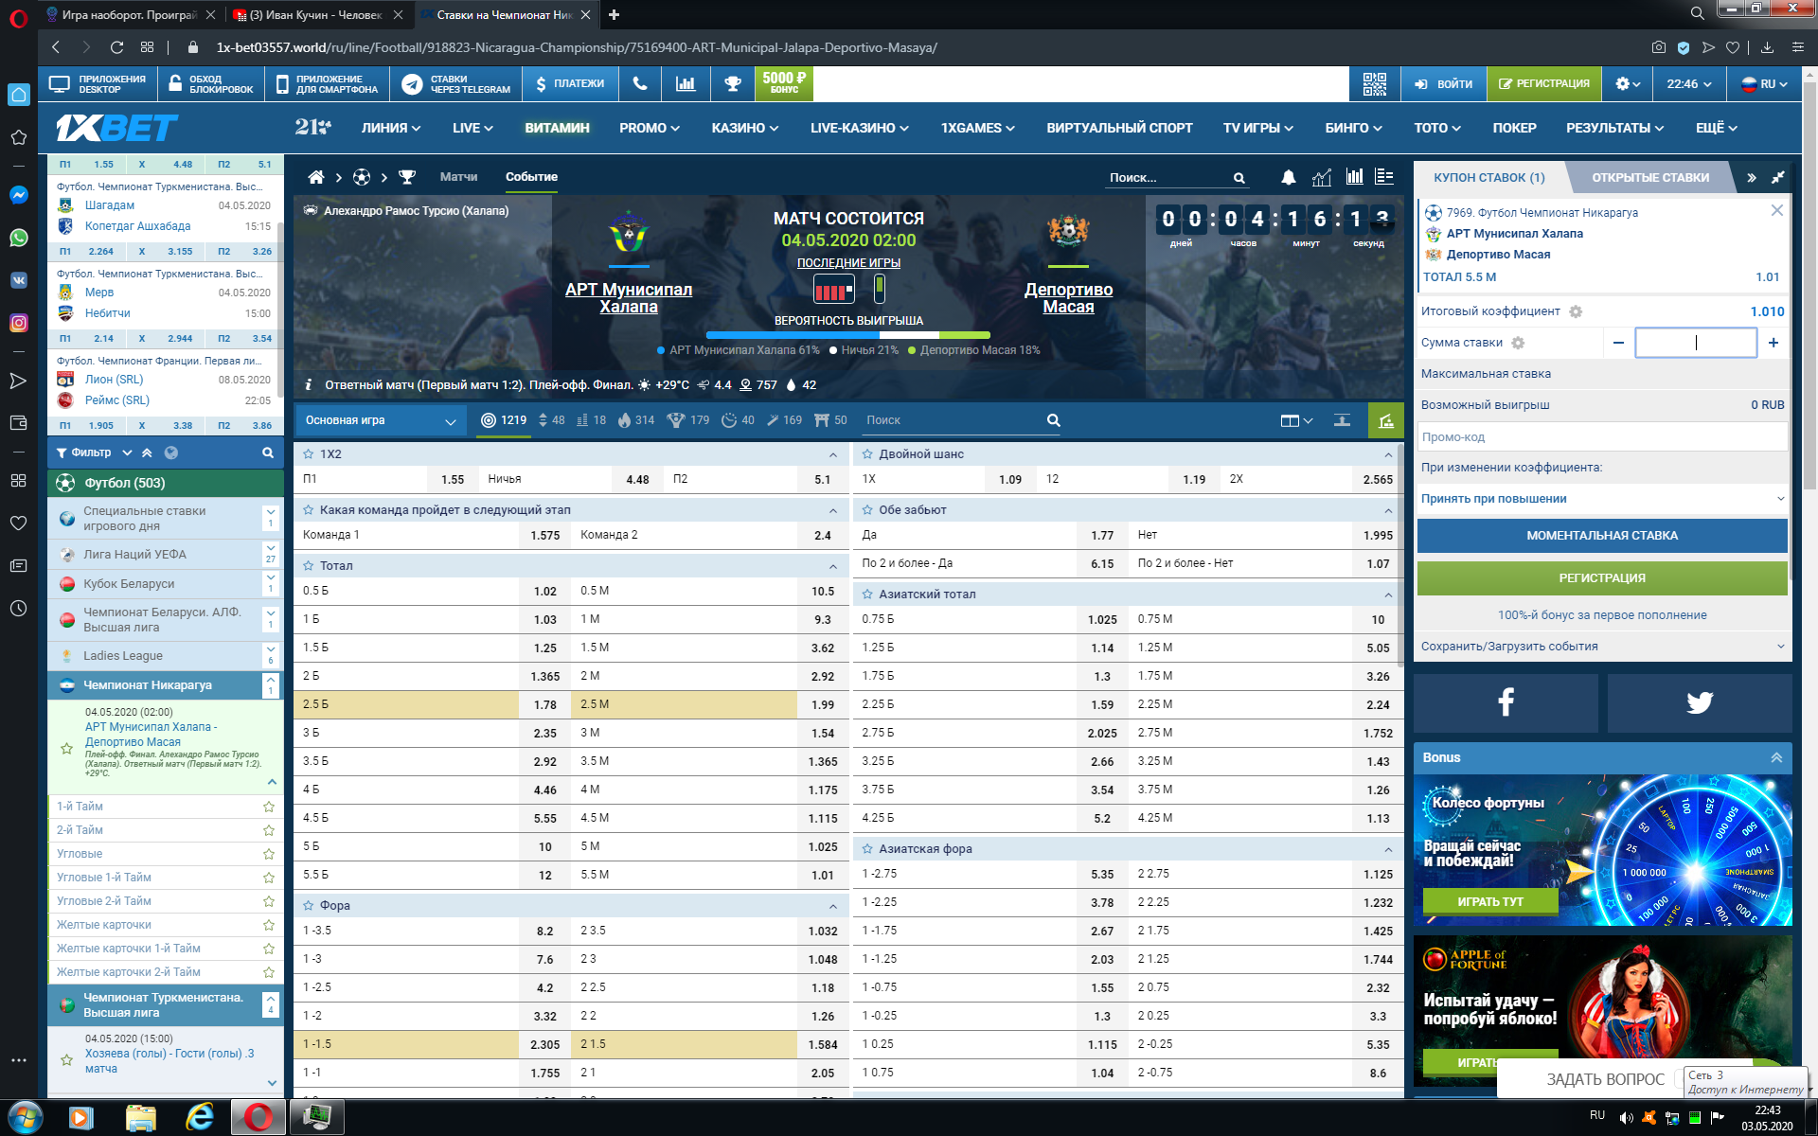This screenshot has width=1818, height=1136.
Task: Open the LIVE menu
Action: [x=472, y=128]
